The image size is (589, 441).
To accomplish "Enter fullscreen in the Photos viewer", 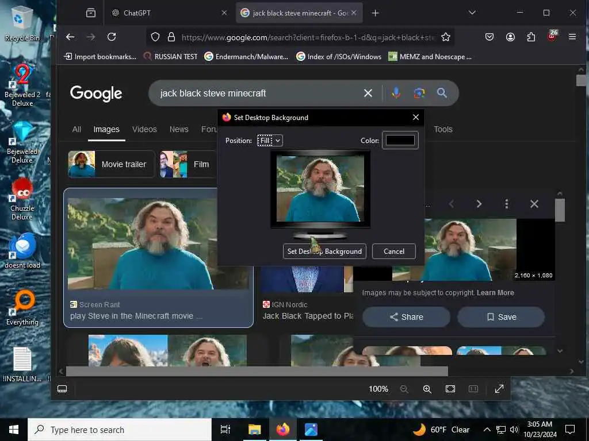I will click(499, 389).
